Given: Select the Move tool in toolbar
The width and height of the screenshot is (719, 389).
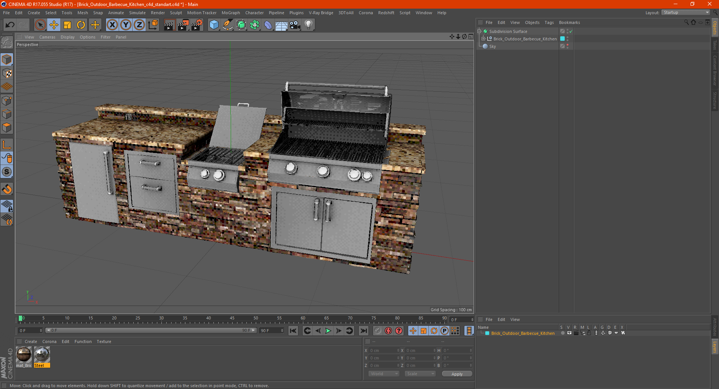Looking at the screenshot, I should [x=54, y=25].
